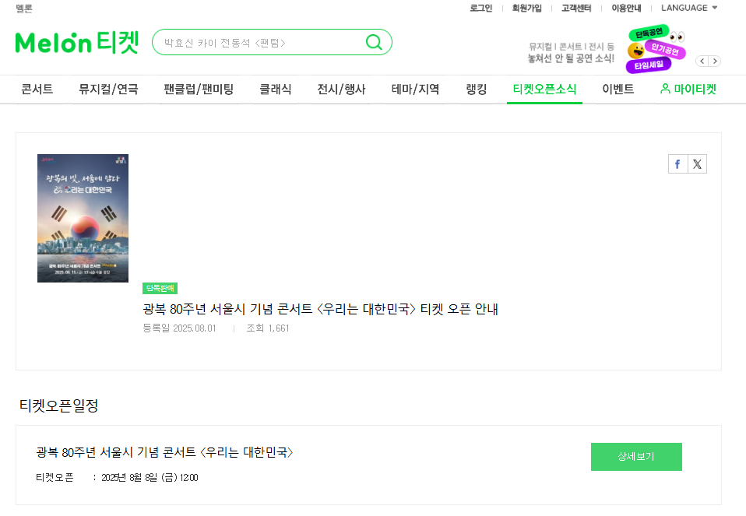Share the article via the X icon
746x516 pixels.
[697, 163]
